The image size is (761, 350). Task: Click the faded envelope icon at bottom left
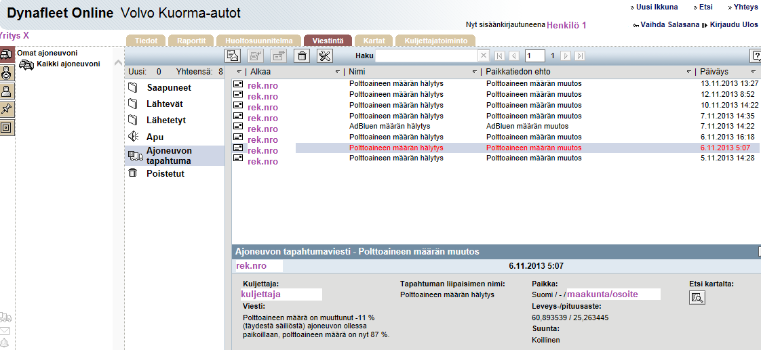click(5, 331)
